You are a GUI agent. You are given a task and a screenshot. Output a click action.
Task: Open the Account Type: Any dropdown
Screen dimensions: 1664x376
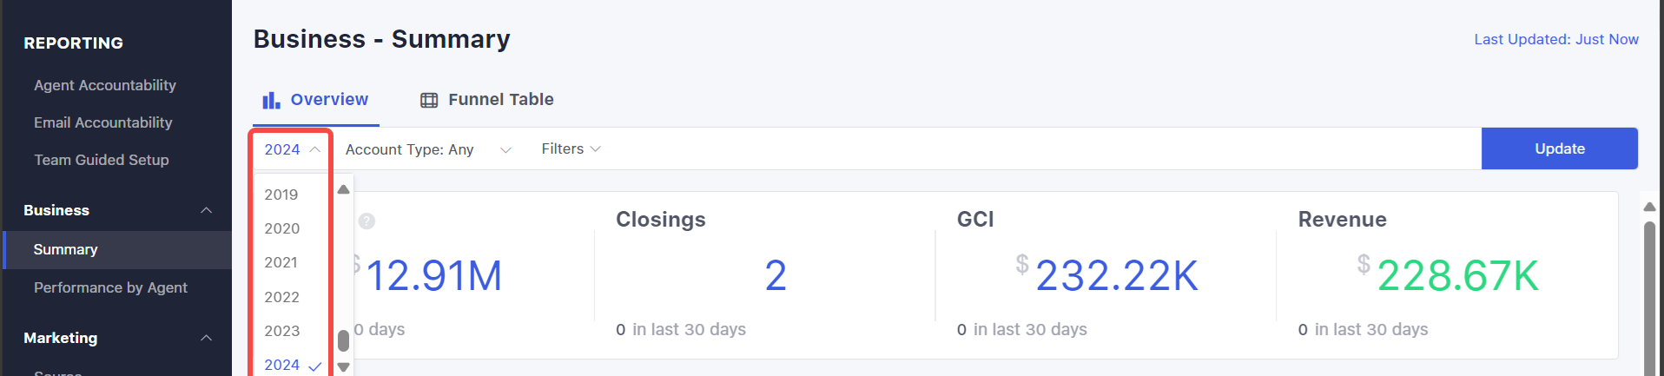[428, 149]
